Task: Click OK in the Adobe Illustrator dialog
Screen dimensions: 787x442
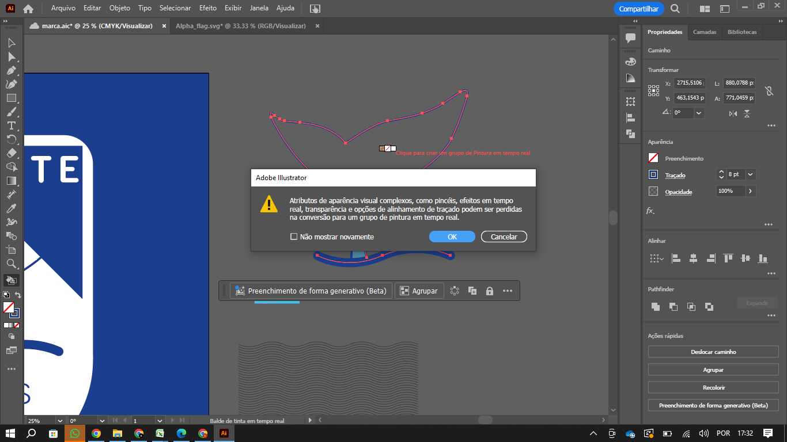Action: pyautogui.click(x=452, y=237)
